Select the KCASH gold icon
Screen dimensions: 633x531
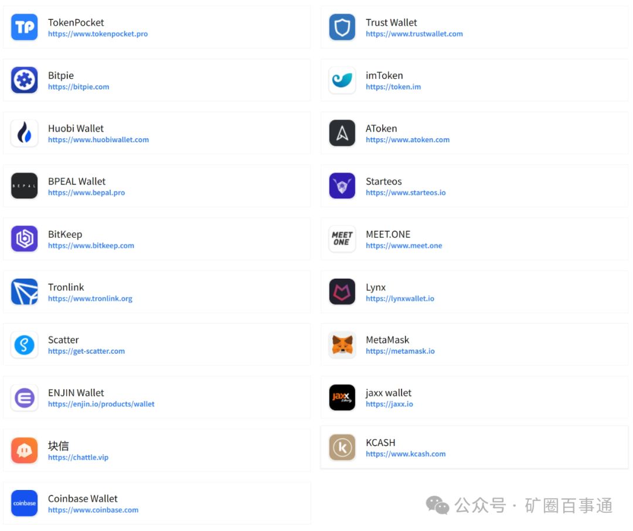(342, 447)
